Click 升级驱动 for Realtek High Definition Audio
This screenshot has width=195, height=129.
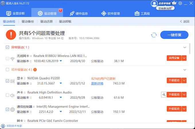click(x=174, y=95)
